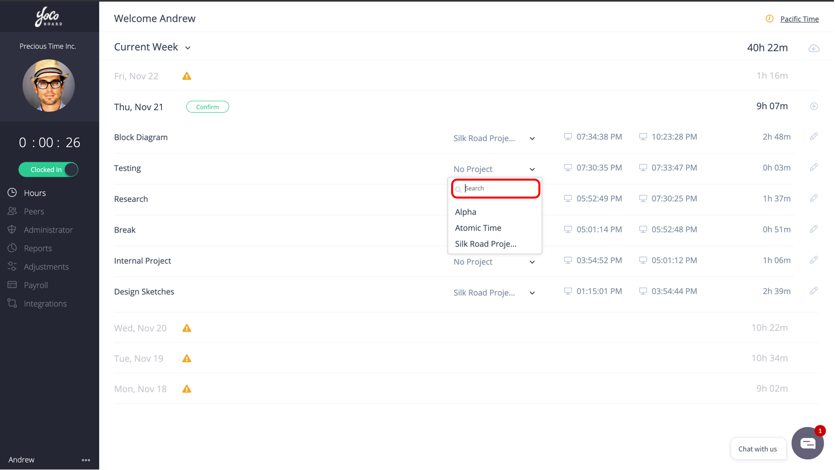This screenshot has height=470, width=835.
Task: Open the Hours section in sidebar
Action: [34, 193]
